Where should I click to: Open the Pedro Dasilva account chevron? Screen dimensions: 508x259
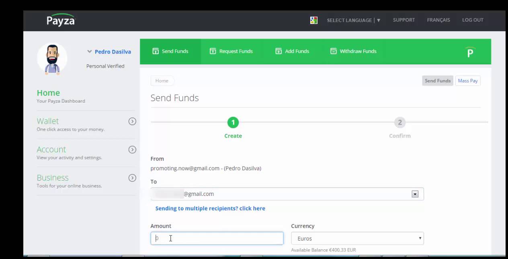point(90,51)
